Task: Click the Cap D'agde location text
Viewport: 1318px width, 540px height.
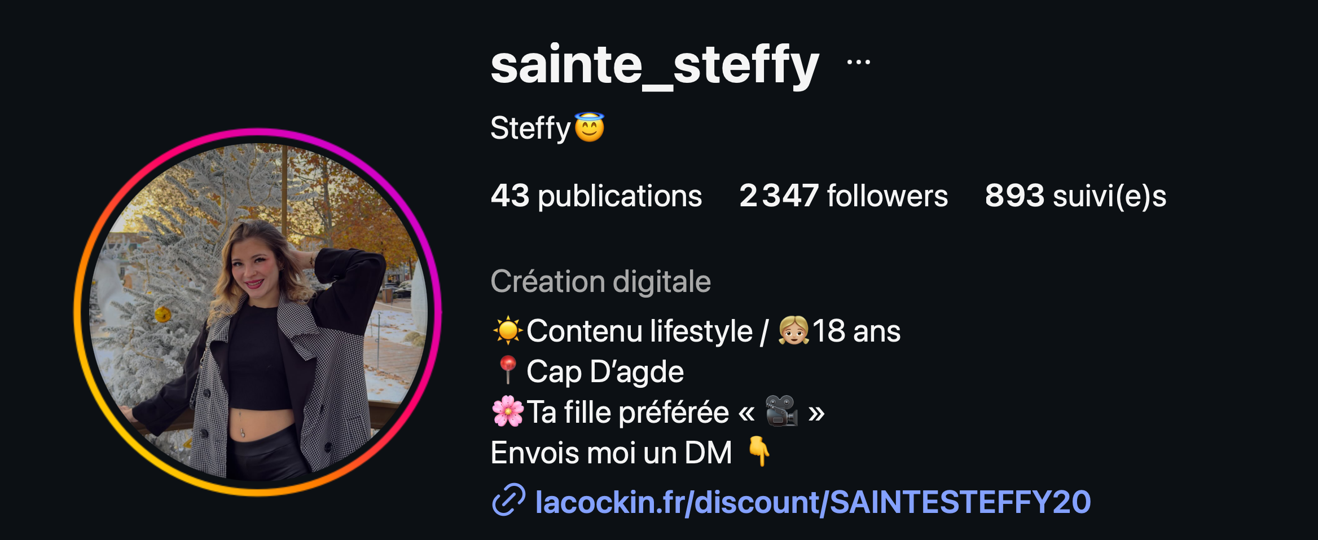Action: (x=605, y=371)
